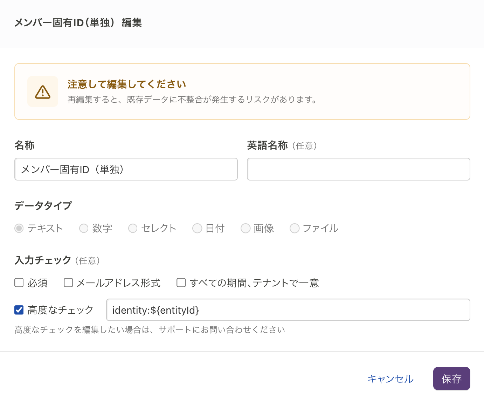Image resolution: width=484 pixels, height=402 pixels.
Task: Click the メンバー固有ID(単独) 編集 dialog title
Action: (x=78, y=23)
